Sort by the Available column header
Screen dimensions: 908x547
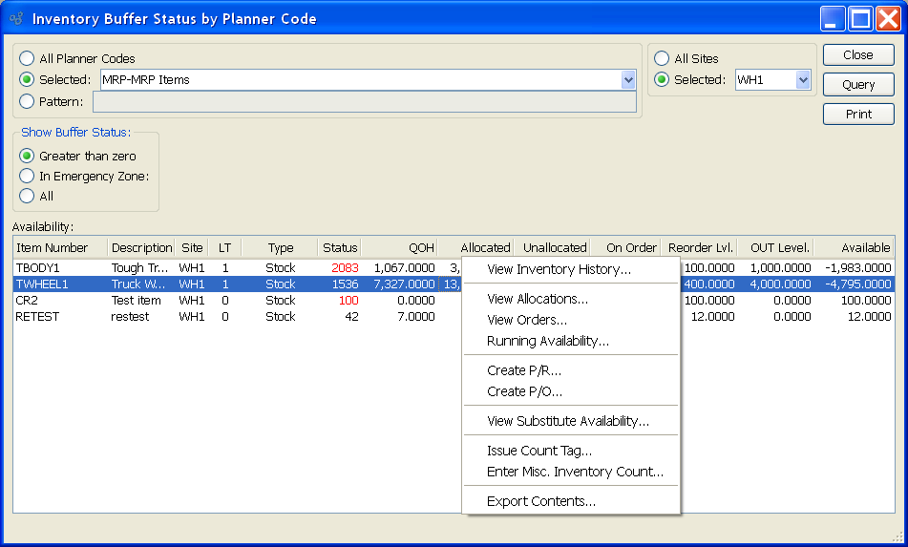point(854,248)
